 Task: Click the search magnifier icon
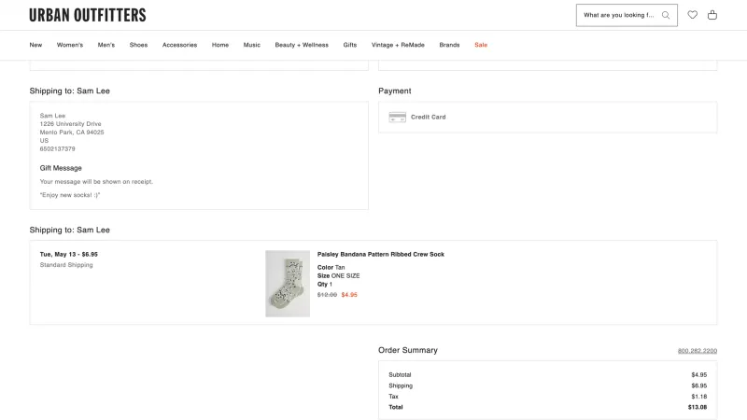click(666, 15)
